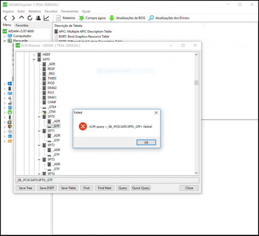Collapse the SPT4 tree node
259x236 pixels.
(x=39, y=174)
